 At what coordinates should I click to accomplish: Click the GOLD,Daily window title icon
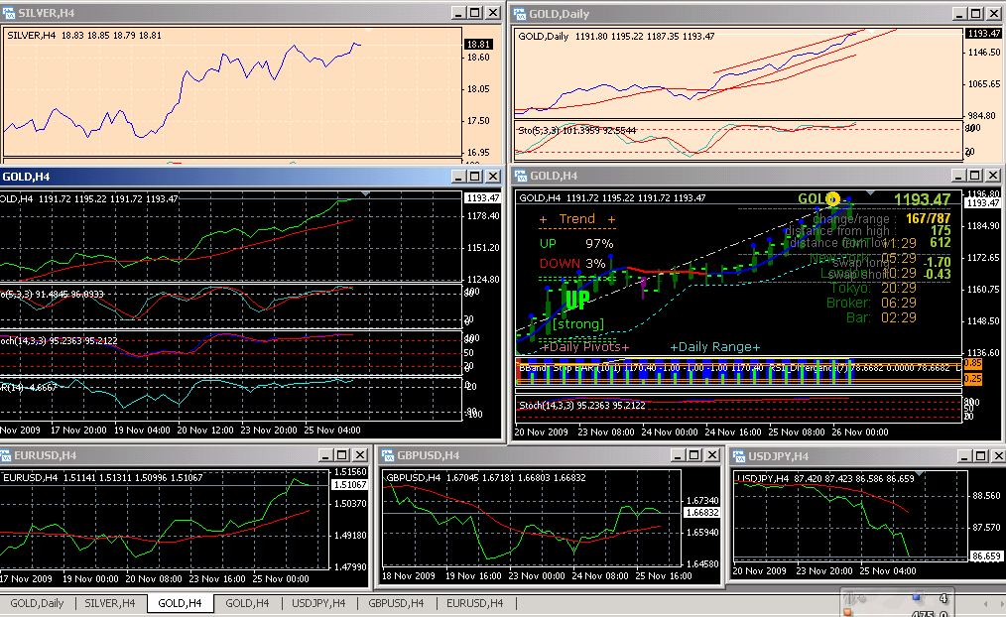[x=520, y=14]
